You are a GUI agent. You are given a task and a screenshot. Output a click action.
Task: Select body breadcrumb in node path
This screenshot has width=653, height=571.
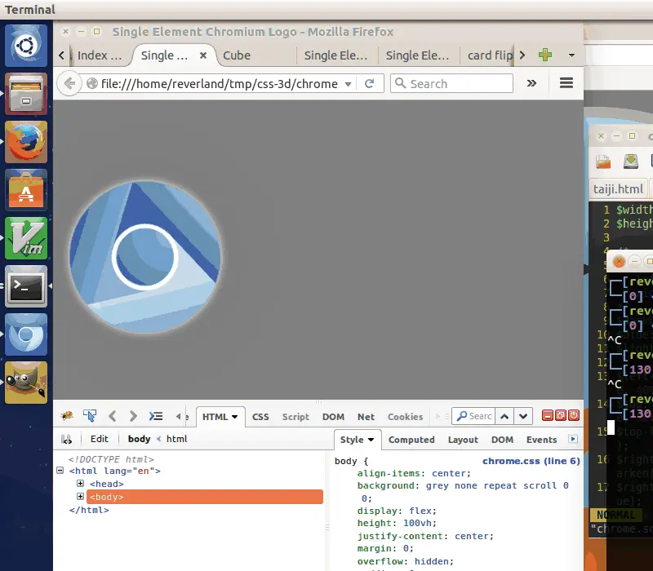139,439
